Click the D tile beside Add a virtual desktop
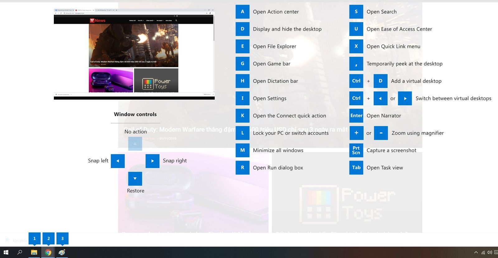The width and height of the screenshot is (498, 258). click(x=380, y=81)
